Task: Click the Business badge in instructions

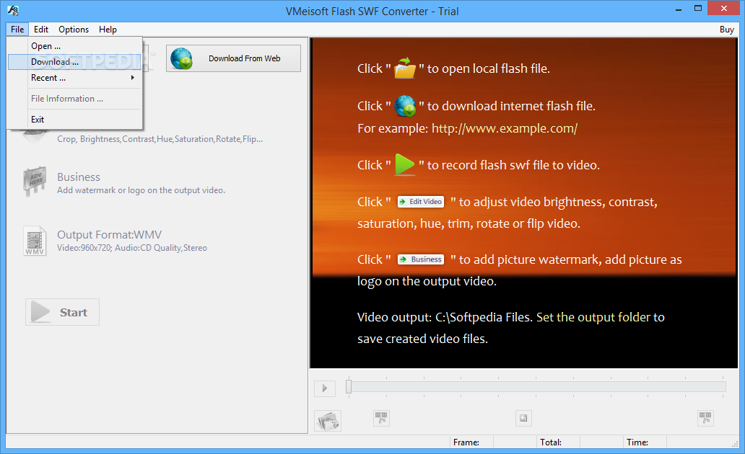Action: pyautogui.click(x=420, y=259)
